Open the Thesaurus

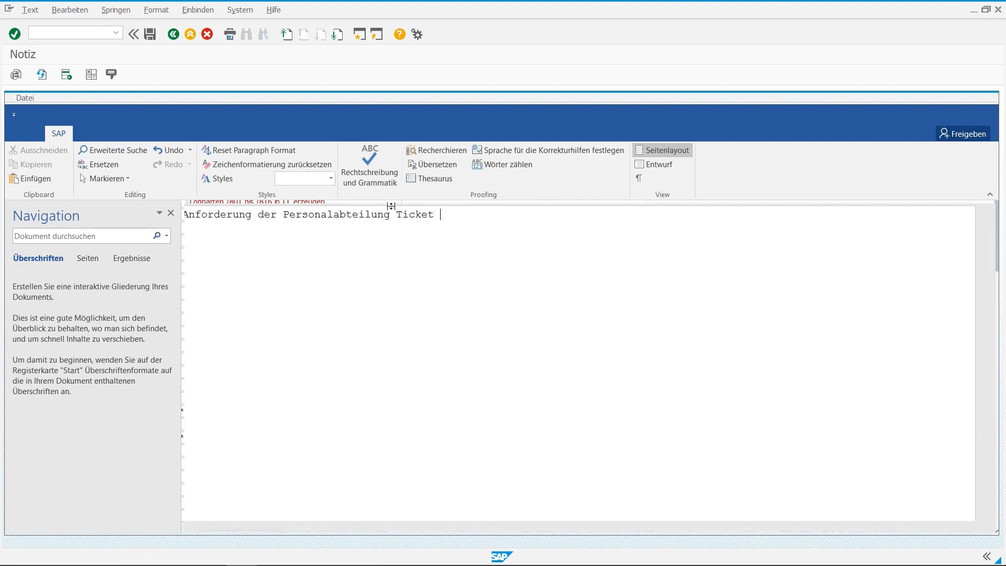[429, 179]
